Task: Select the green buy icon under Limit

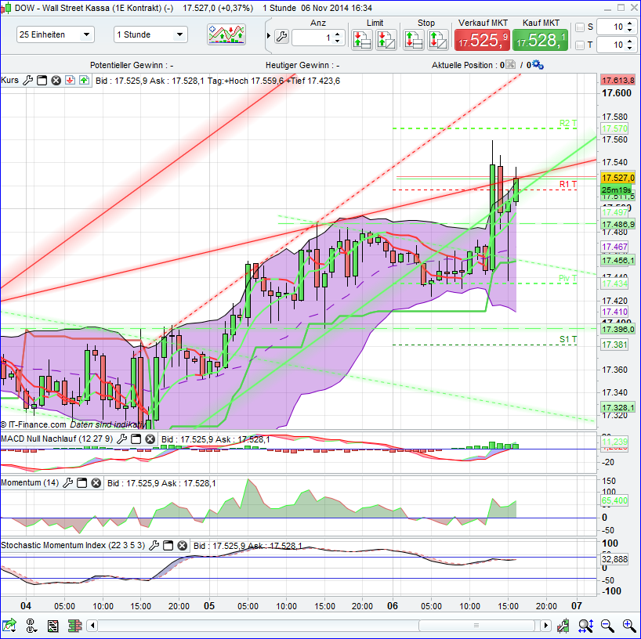Action: [362, 38]
